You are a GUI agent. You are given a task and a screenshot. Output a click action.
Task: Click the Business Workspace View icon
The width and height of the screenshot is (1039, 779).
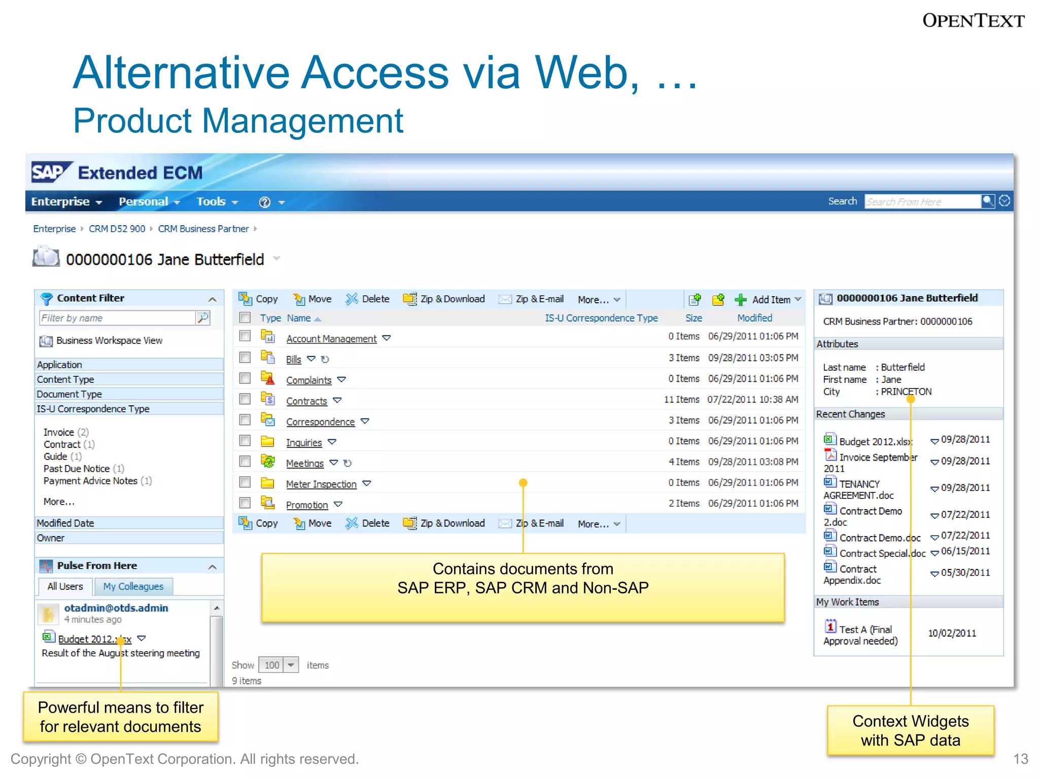[x=46, y=341]
